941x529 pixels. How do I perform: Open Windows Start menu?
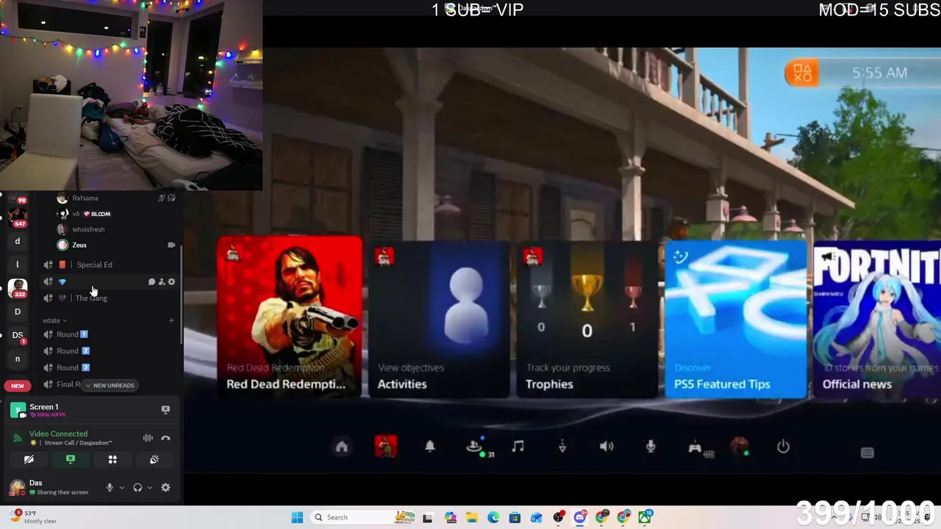click(297, 517)
